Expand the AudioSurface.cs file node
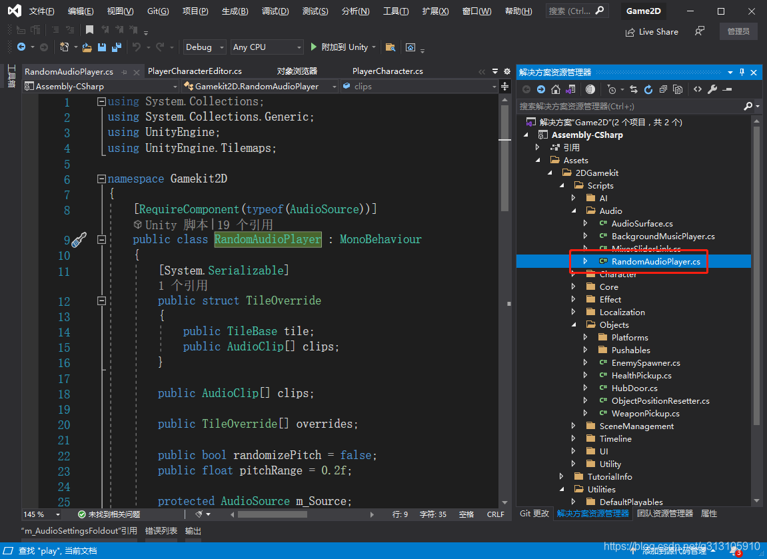The width and height of the screenshot is (767, 559). pos(586,223)
